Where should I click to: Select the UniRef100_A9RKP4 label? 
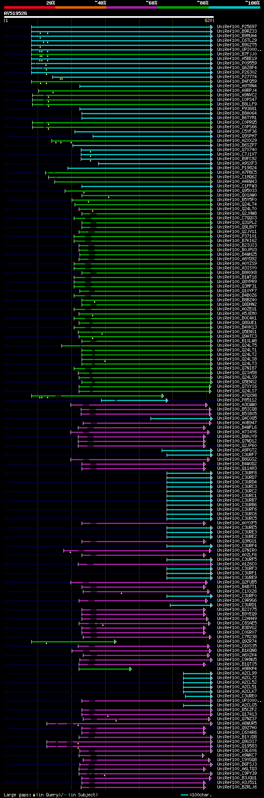(237, 668)
